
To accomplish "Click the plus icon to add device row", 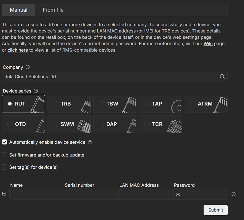I will [4, 194].
